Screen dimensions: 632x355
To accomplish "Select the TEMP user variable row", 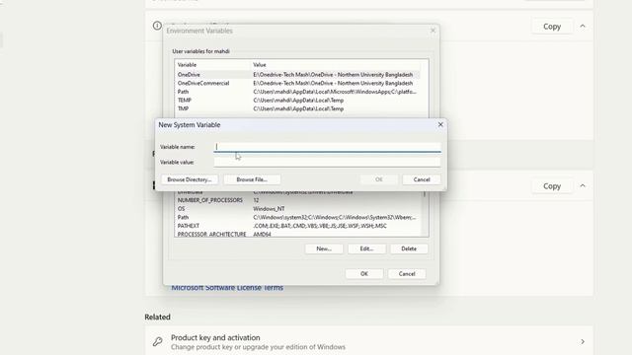I will tap(298, 101).
